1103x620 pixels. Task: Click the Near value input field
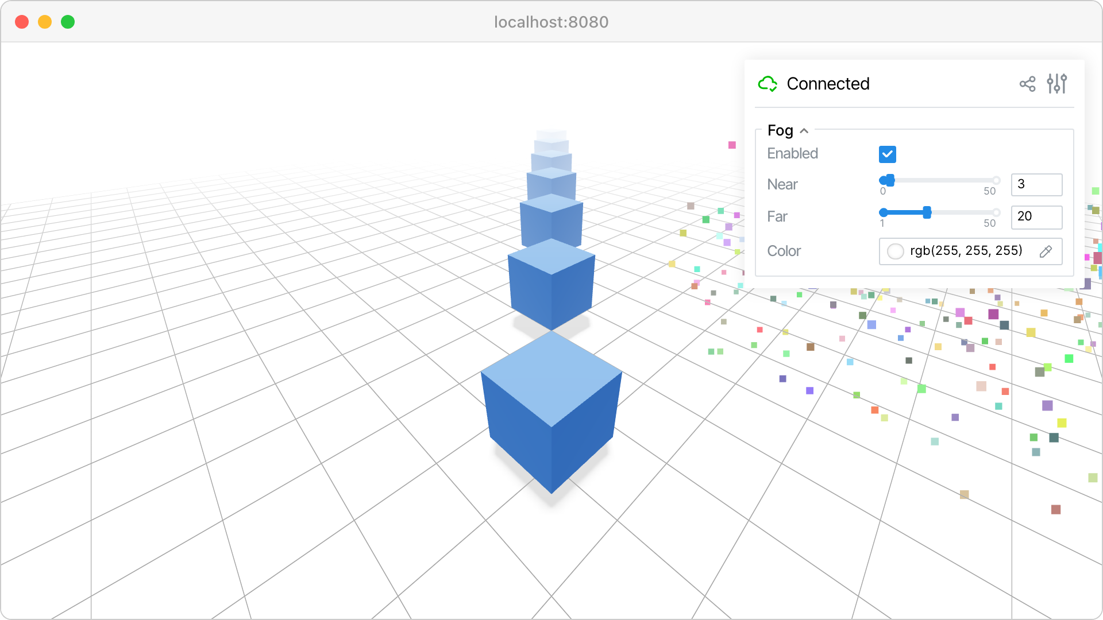point(1036,184)
